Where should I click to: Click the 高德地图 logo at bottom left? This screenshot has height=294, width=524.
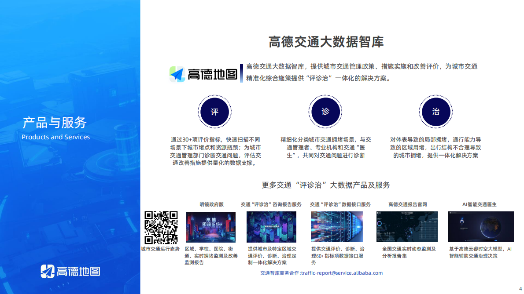pyautogui.click(x=70, y=272)
